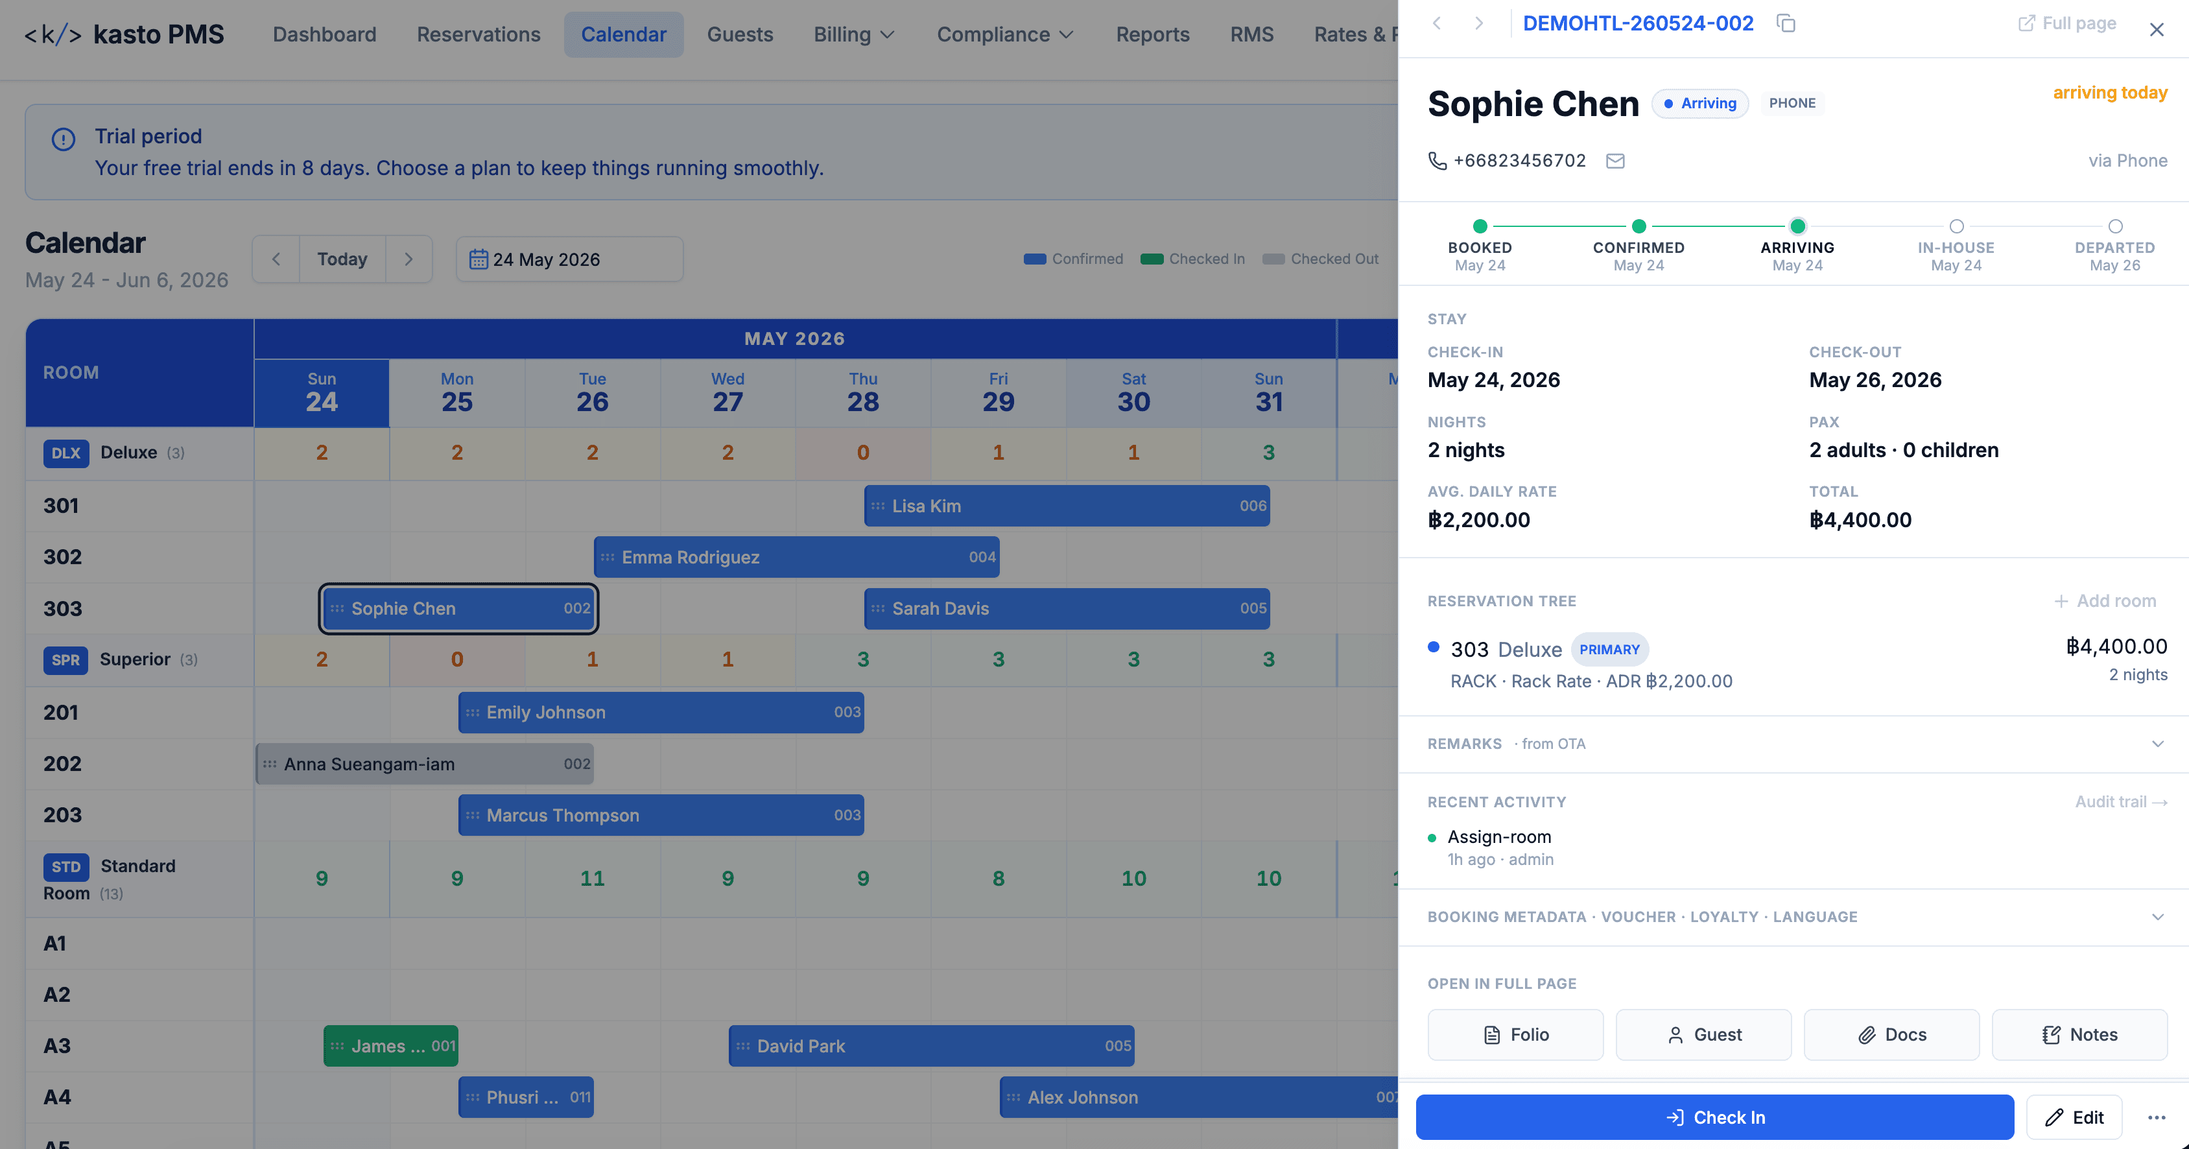
Task: Jump calendar to Today
Action: click(x=342, y=259)
